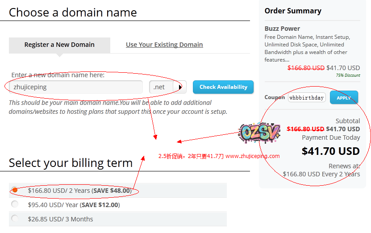Switch to Register a New Domain tab
The width and height of the screenshot is (371, 233).
pyautogui.click(x=59, y=45)
